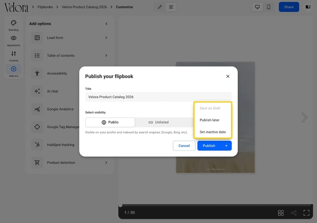Select Unlisted visibility option

(x=158, y=122)
